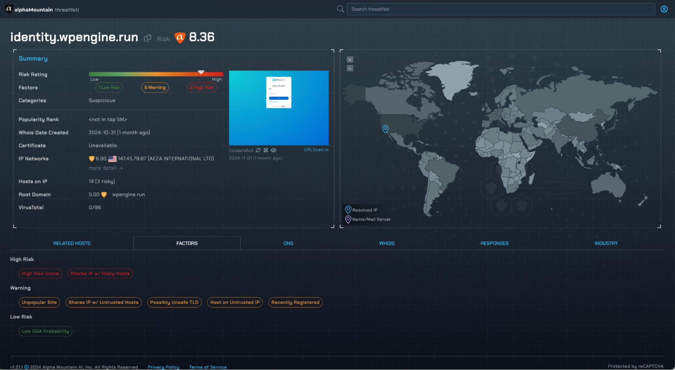Click the <not in top 5M> popularity value
Viewport: 675px width, 370px height.
108,120
